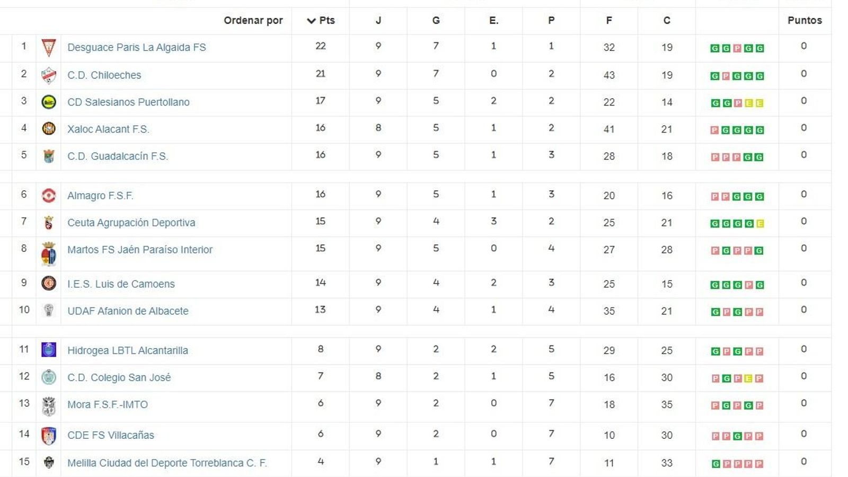Sort table by the F column header
The image size is (848, 477).
[608, 20]
